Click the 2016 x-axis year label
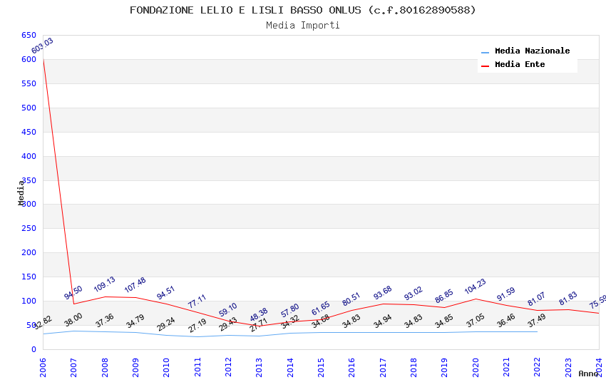This screenshot has width=606, height=392. point(351,368)
